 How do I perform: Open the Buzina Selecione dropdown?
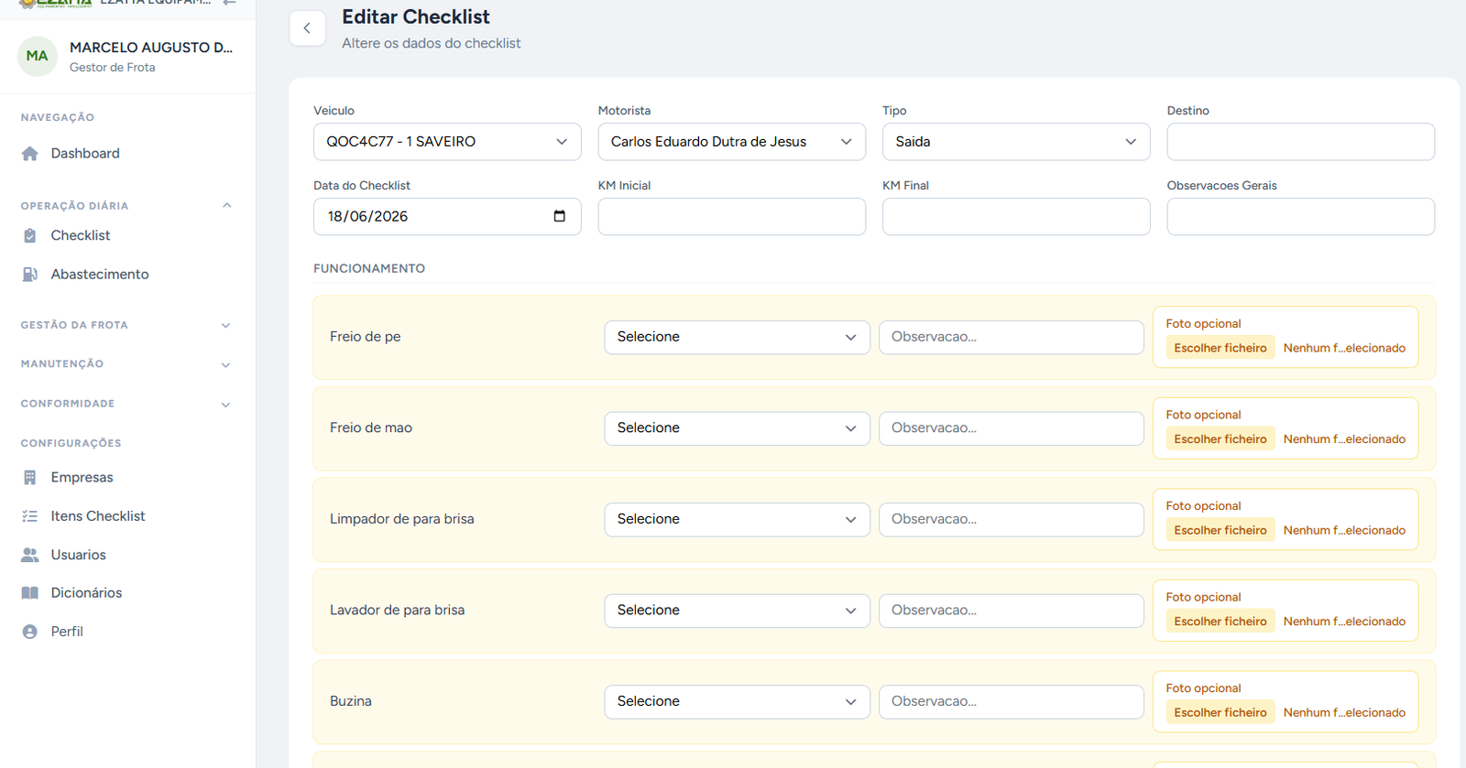[737, 701]
